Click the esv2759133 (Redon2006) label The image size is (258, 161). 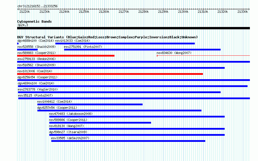pyautogui.click(x=37, y=59)
